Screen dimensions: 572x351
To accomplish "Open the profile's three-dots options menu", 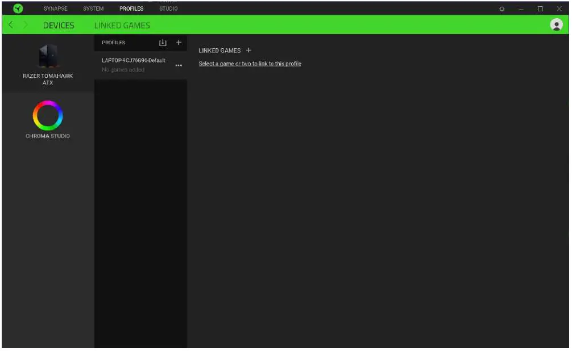I will [179, 66].
